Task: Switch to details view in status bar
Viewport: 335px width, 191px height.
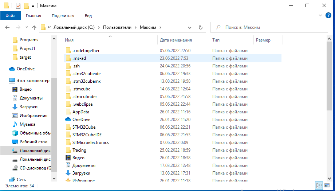Action: pos(319,186)
